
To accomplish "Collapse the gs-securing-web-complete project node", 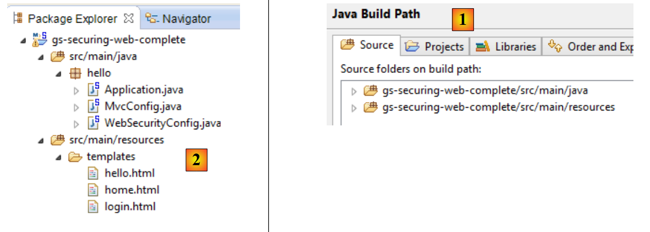I will pos(22,40).
